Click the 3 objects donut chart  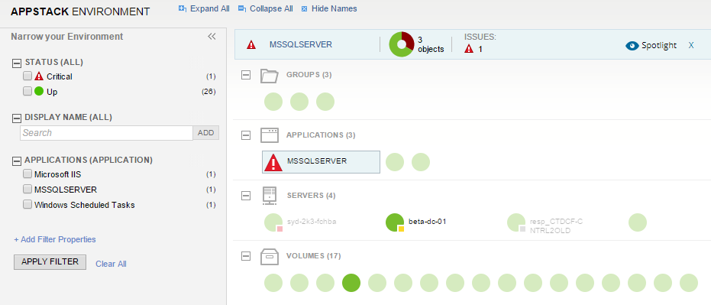click(x=402, y=44)
